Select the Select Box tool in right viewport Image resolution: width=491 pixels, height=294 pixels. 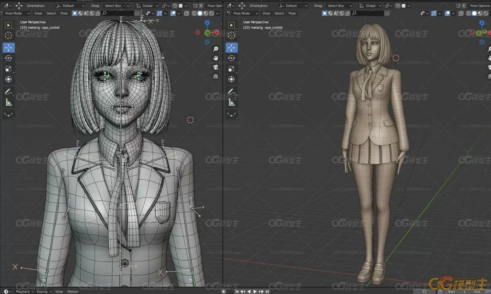coord(231,25)
